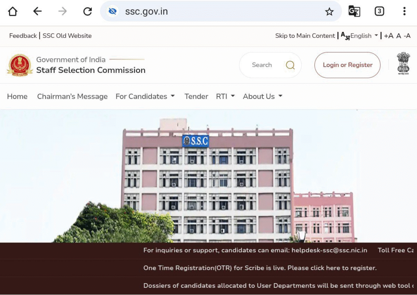Tap the tracking protection eye icon

(112, 11)
